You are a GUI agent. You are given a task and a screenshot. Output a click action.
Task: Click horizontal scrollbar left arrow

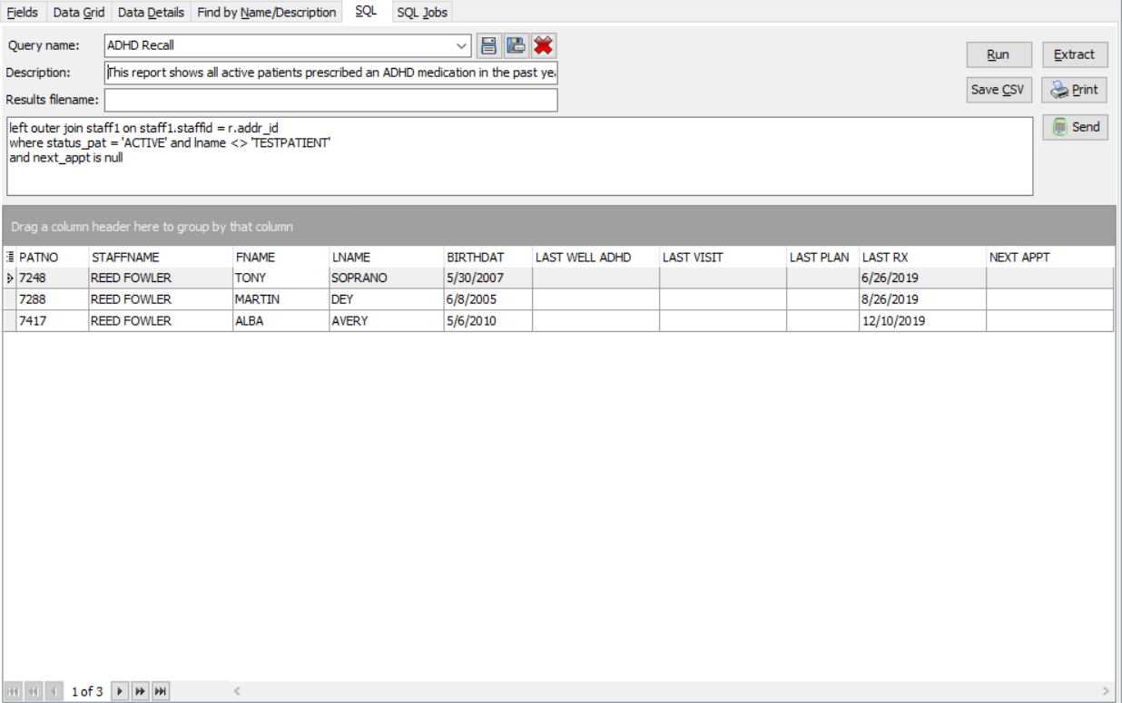[237, 692]
